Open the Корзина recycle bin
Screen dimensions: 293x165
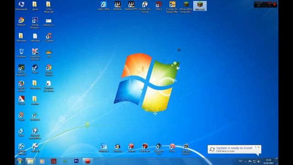[x=22, y=53]
